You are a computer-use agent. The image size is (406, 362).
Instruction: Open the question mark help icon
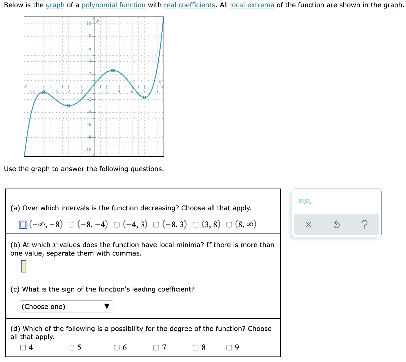coord(365,224)
